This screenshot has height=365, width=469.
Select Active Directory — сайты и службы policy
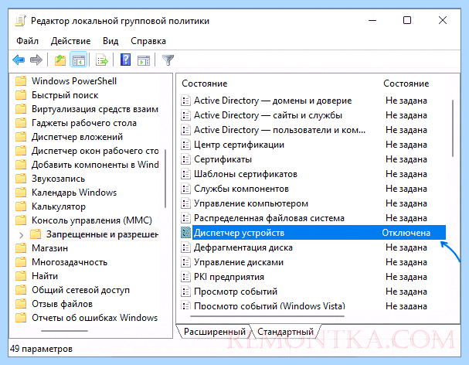tap(268, 115)
